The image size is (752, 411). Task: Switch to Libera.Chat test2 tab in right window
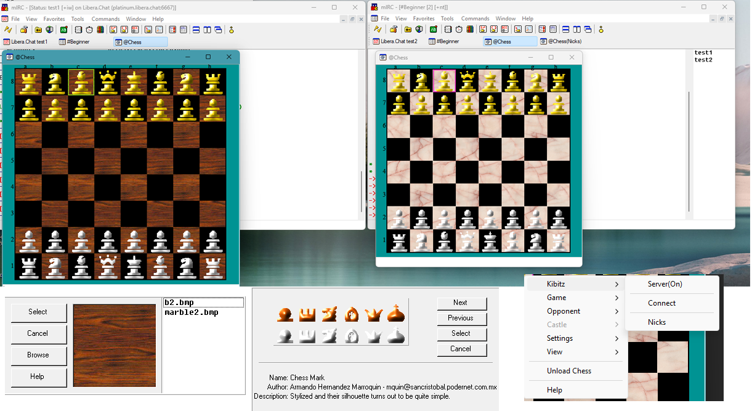click(395, 42)
